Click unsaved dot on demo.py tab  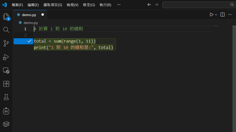point(42,15)
